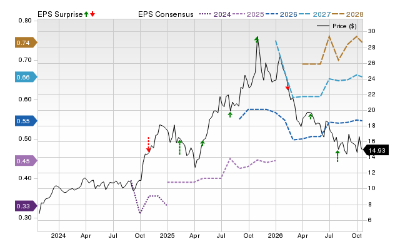Viewport: 400px width, 239px height.
Task: Select the light purple 0.45 value tag
Action: pyautogui.click(x=26, y=161)
